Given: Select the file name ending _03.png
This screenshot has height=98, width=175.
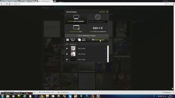Looking at the screenshot, I should pyautogui.click(x=81, y=48).
